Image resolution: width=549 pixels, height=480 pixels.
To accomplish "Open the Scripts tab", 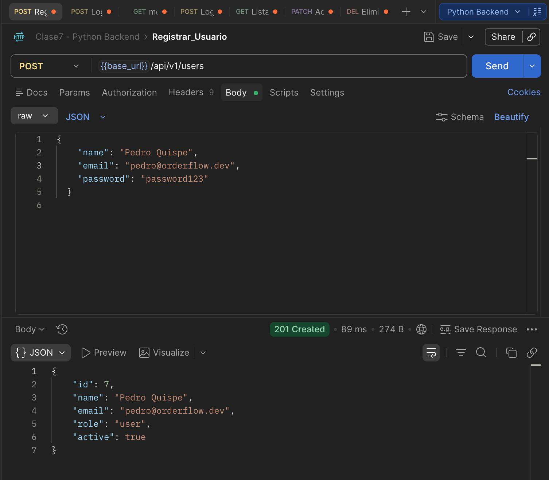I will point(284,93).
